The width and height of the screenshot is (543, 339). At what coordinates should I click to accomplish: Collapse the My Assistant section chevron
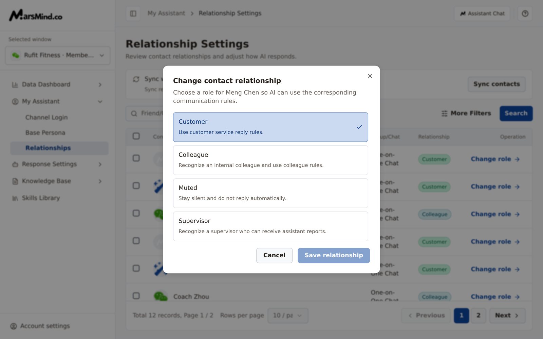[x=100, y=101]
